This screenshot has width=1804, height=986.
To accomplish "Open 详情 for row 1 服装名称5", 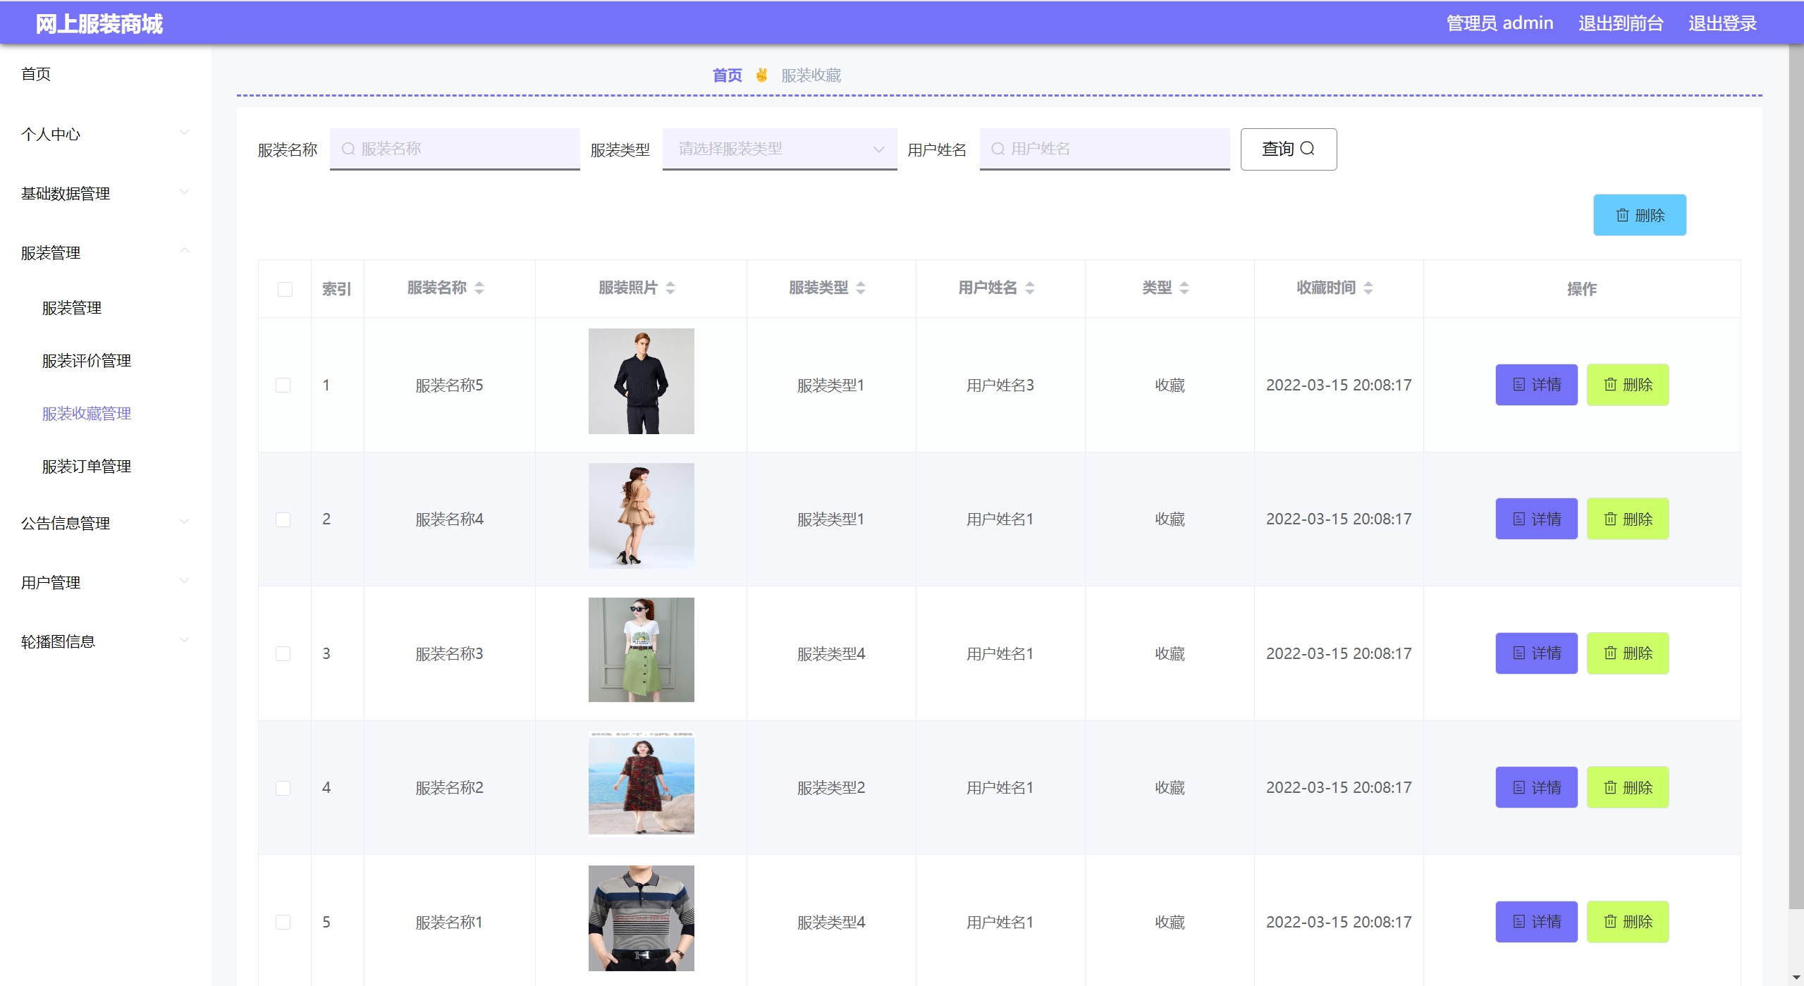I will coord(1536,385).
